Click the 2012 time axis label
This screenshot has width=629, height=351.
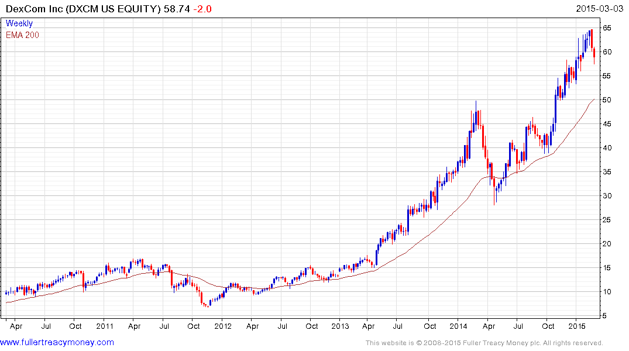tap(223, 326)
